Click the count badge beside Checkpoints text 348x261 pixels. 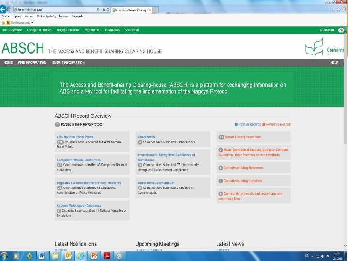point(140,142)
